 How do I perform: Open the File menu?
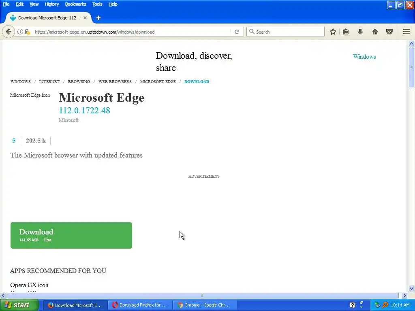pos(6,4)
